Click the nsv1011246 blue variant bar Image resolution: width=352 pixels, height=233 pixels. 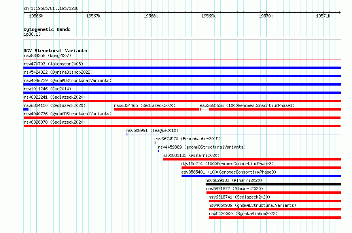[x=182, y=93]
